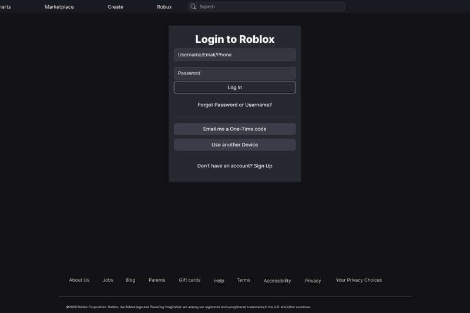Open the partially visible Charts nav item

[x=5, y=7]
